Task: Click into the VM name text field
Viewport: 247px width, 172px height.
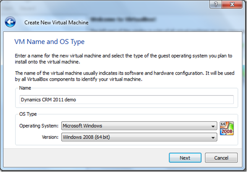Action: (x=126, y=100)
